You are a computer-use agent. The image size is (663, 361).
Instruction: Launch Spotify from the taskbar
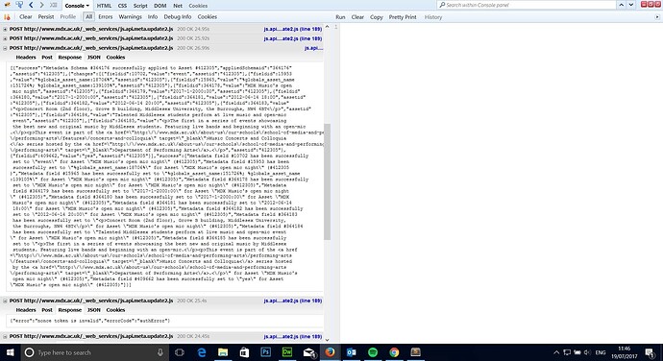373,352
